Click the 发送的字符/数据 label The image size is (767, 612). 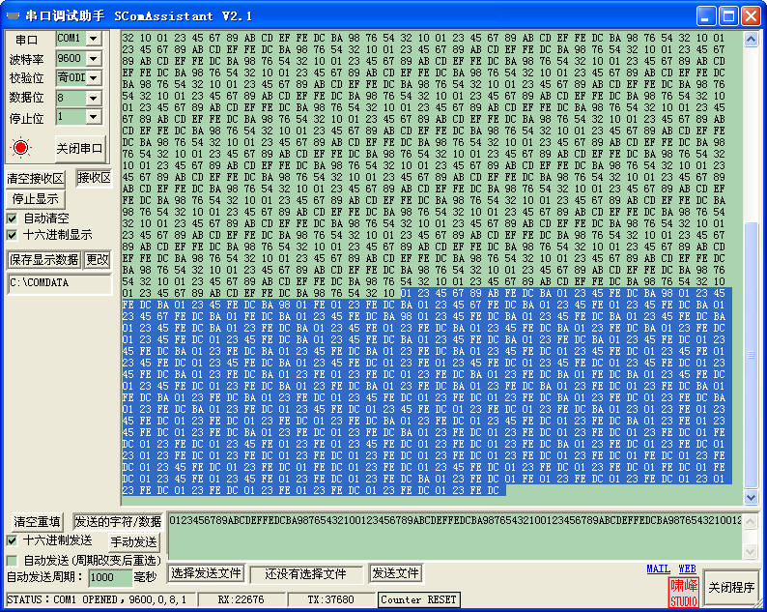pyautogui.click(x=118, y=522)
